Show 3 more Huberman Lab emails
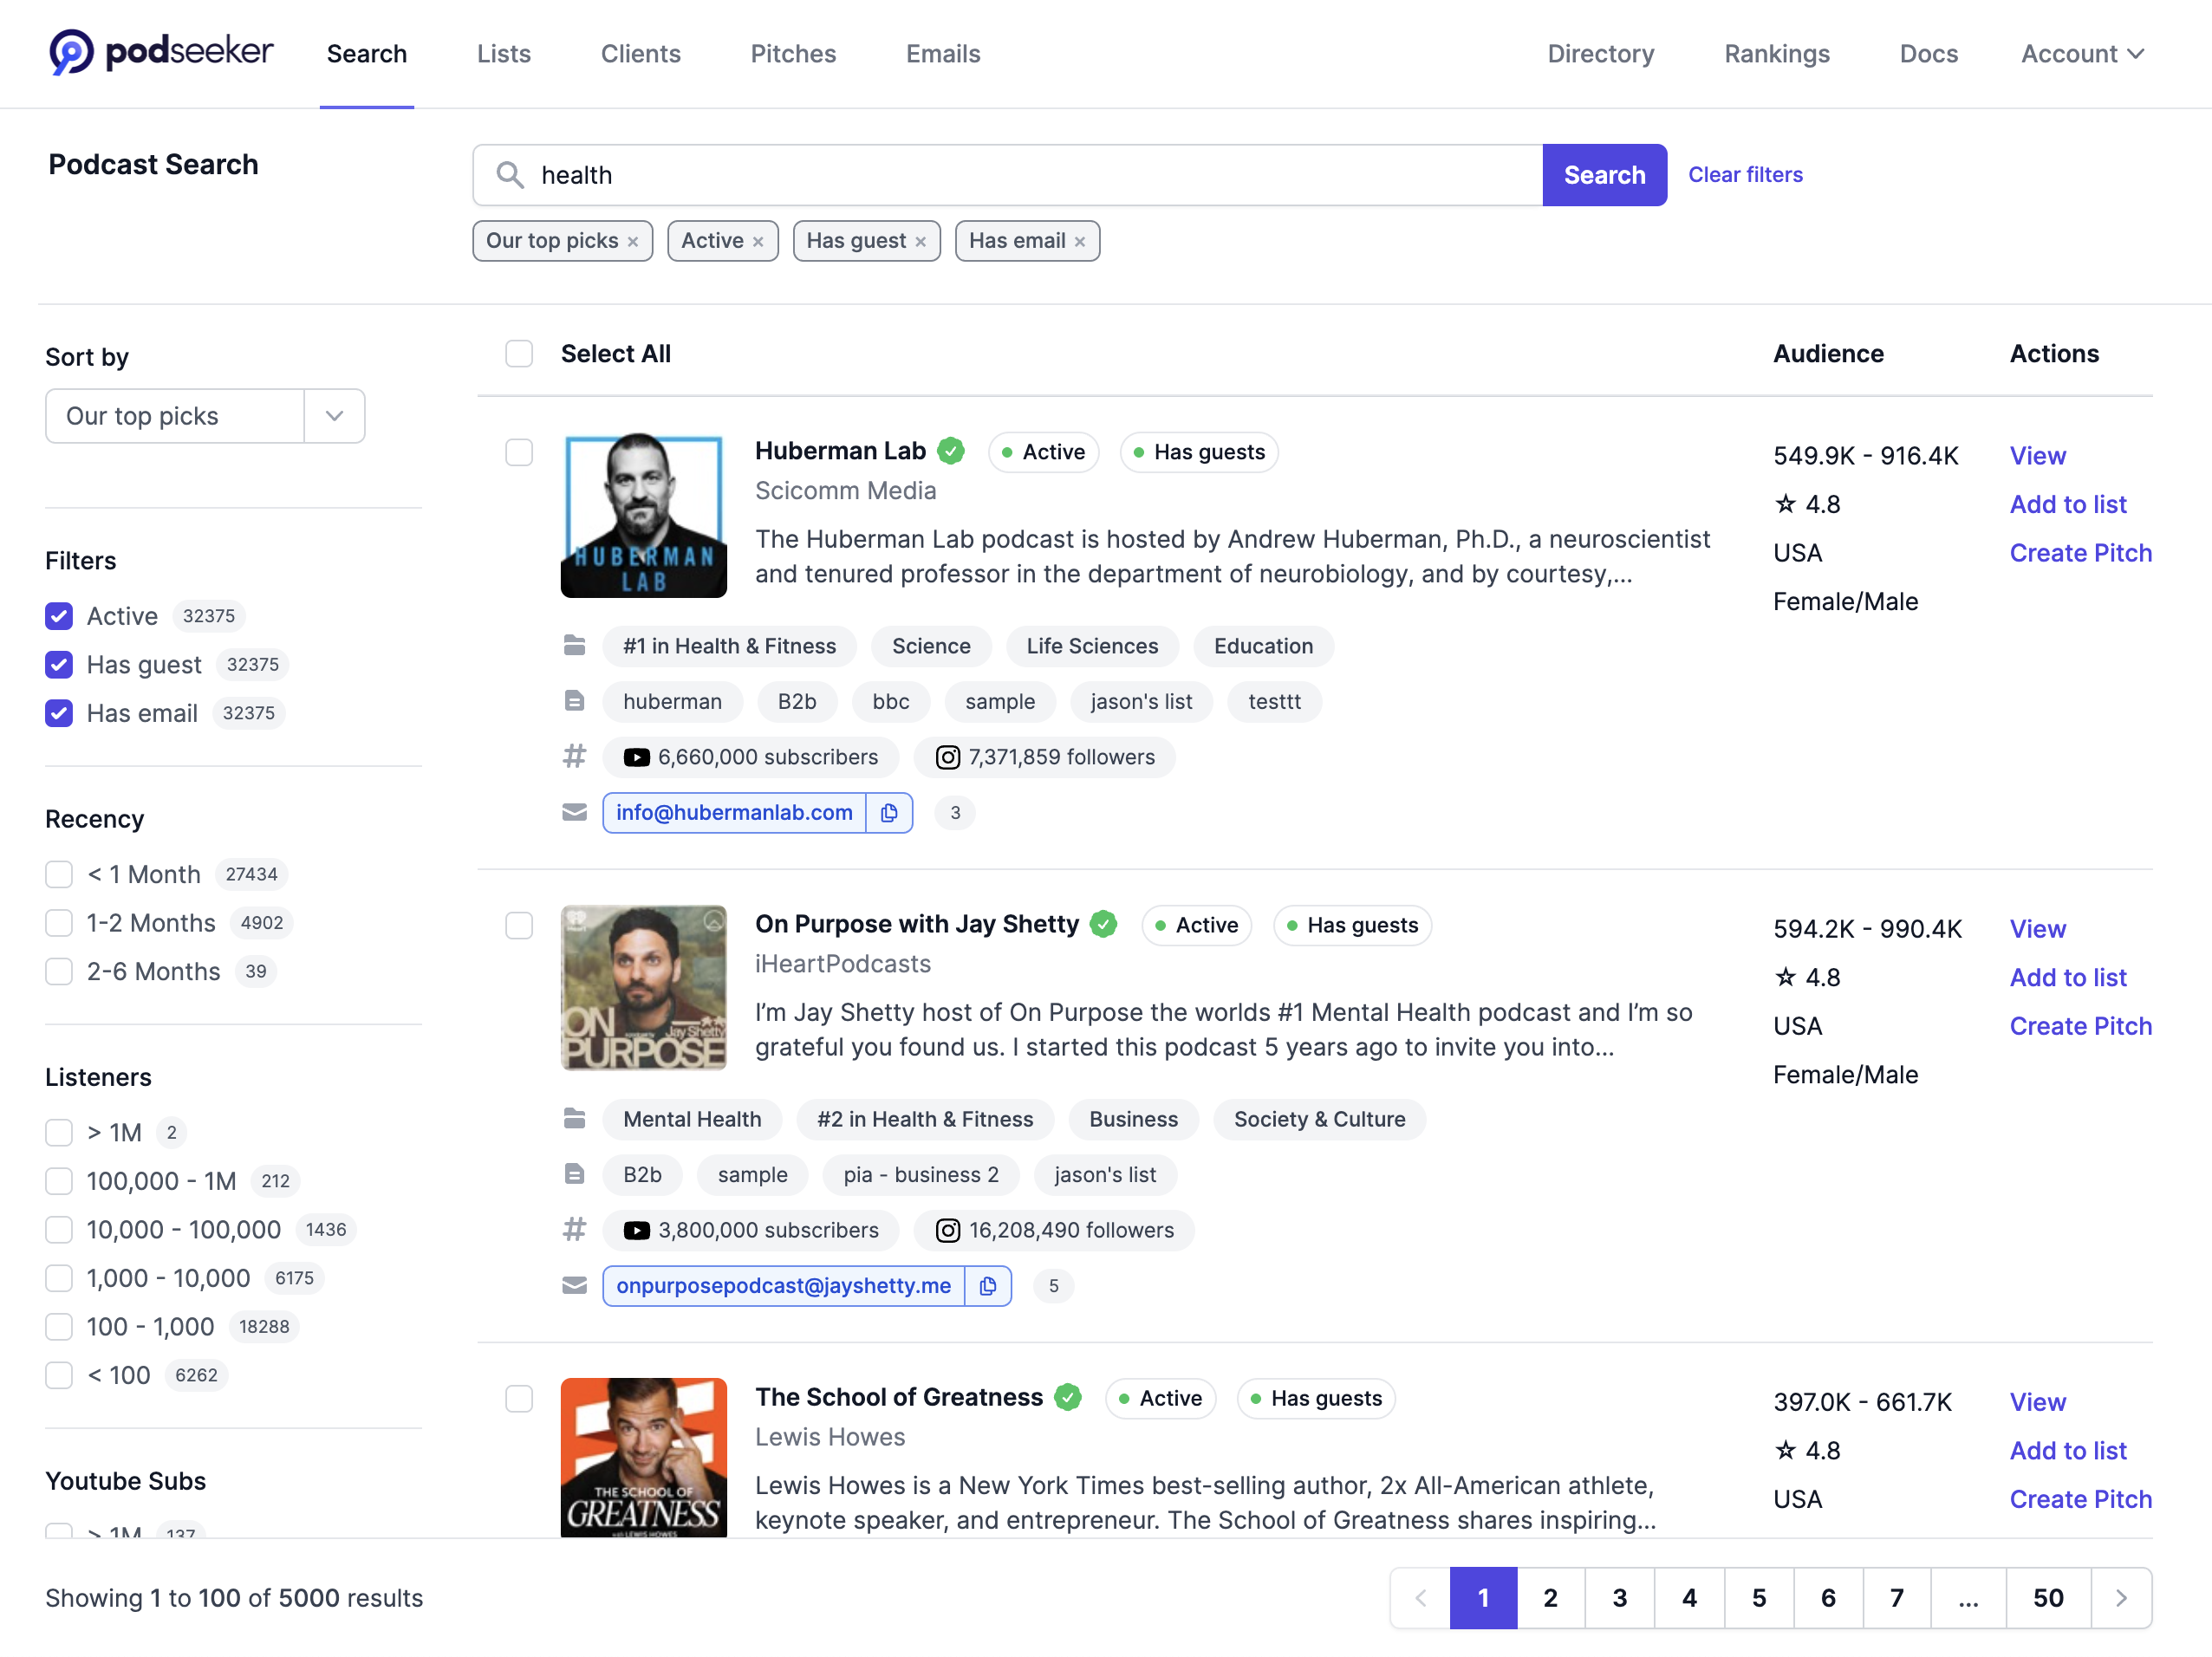This screenshot has width=2212, height=1657. 955,813
